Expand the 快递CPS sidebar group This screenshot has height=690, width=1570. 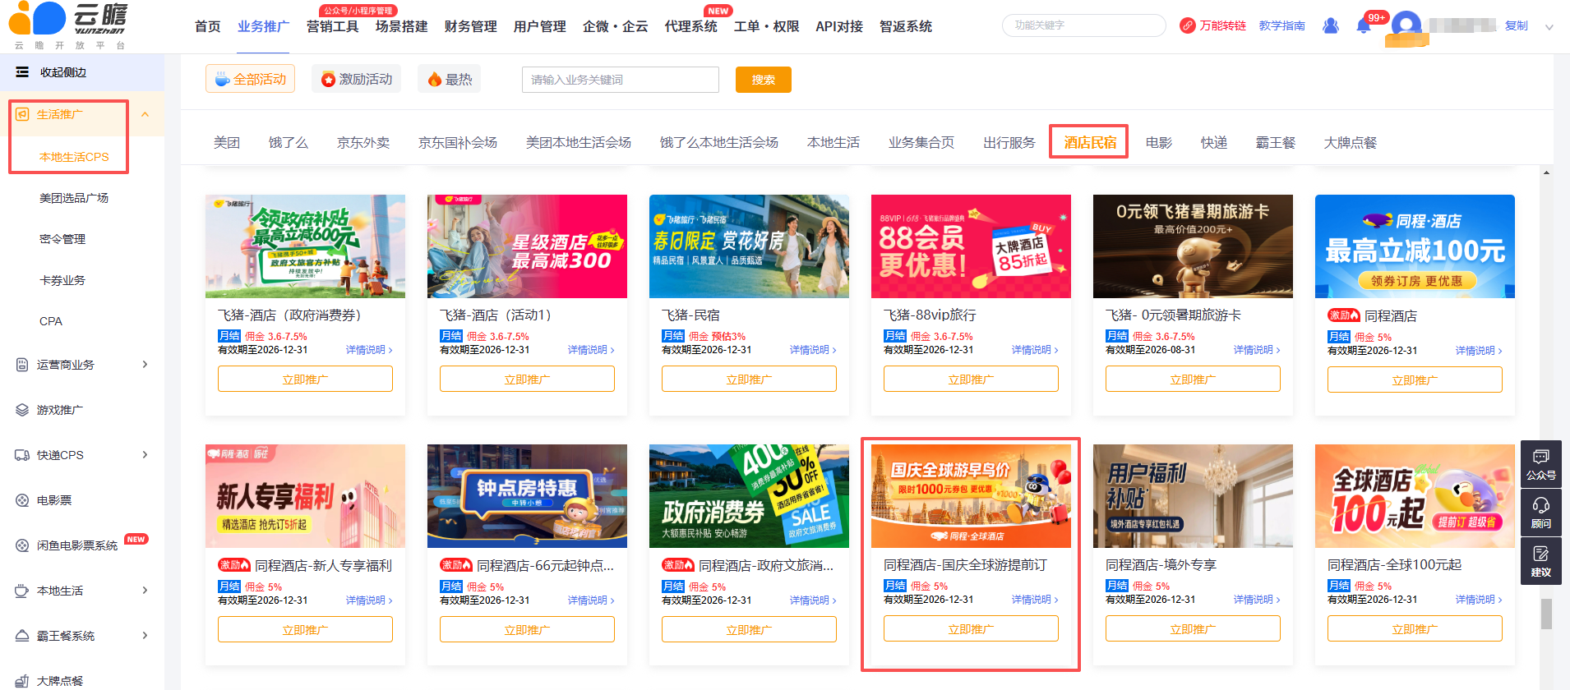[145, 455]
